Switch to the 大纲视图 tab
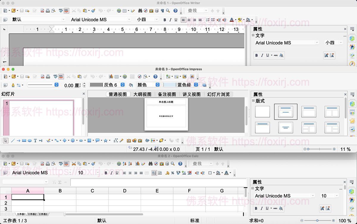Image resolution: width=357 pixels, height=224 pixels. click(x=142, y=94)
